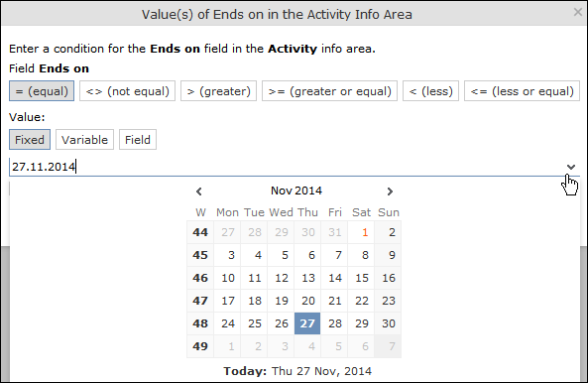This screenshot has height=383, width=588.
Task: Select week number 46 in the calendar
Action: click(200, 278)
